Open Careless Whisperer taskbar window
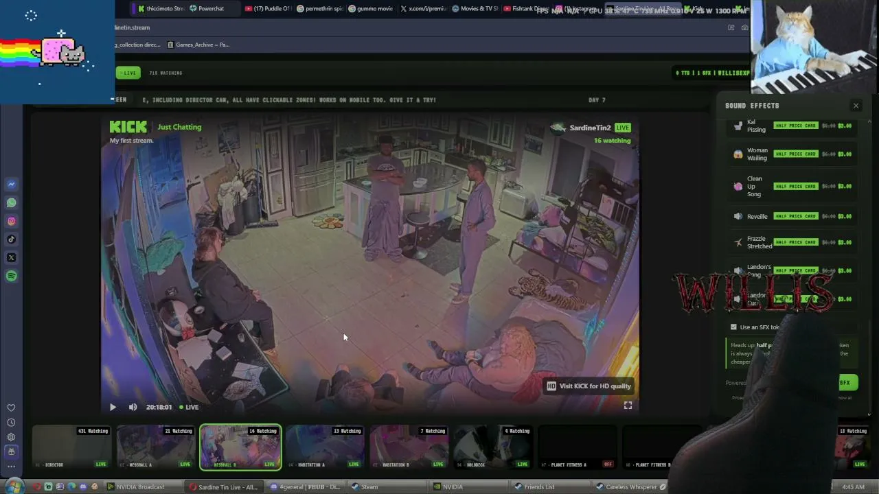The image size is (879, 494). [x=631, y=487]
